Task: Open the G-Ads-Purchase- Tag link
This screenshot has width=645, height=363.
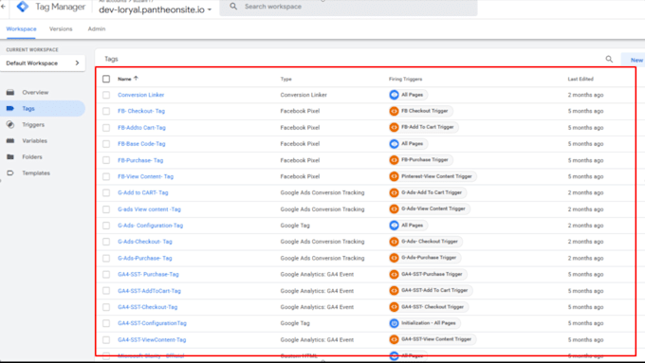Action: point(145,258)
